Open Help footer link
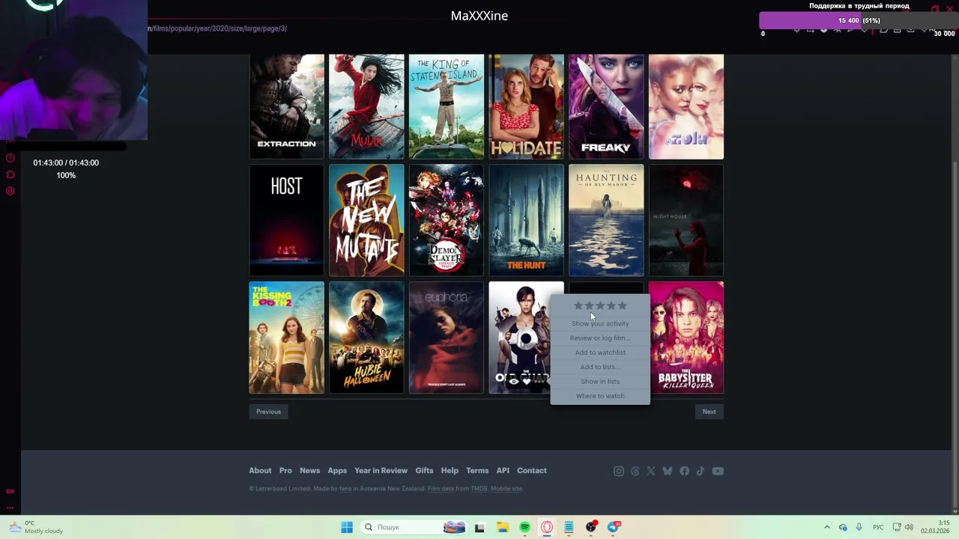Viewport: 959px width, 539px height. click(450, 471)
